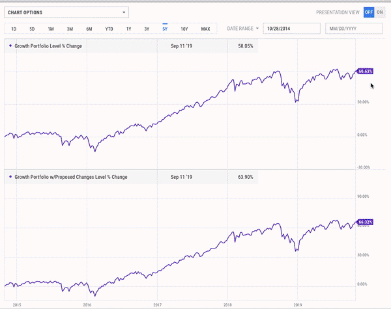The height and width of the screenshot is (309, 391).
Task: Select the 6M range button
Action: [89, 29]
